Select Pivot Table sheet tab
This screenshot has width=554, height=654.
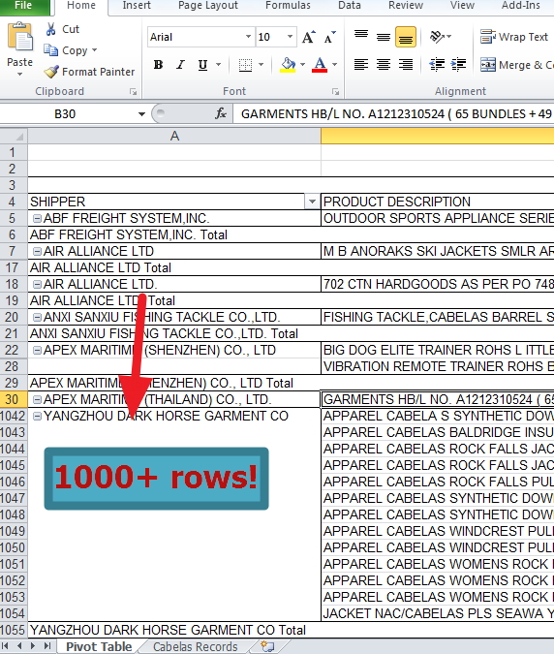[x=99, y=646]
